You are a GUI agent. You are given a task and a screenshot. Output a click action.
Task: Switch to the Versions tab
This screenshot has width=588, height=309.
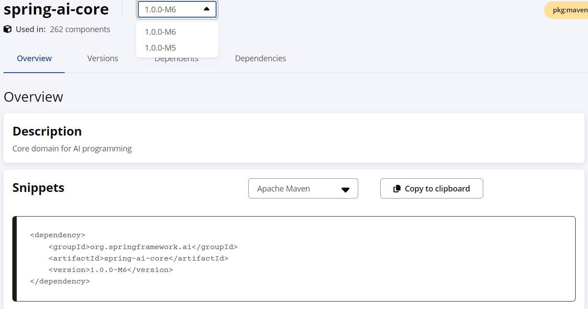coord(103,58)
